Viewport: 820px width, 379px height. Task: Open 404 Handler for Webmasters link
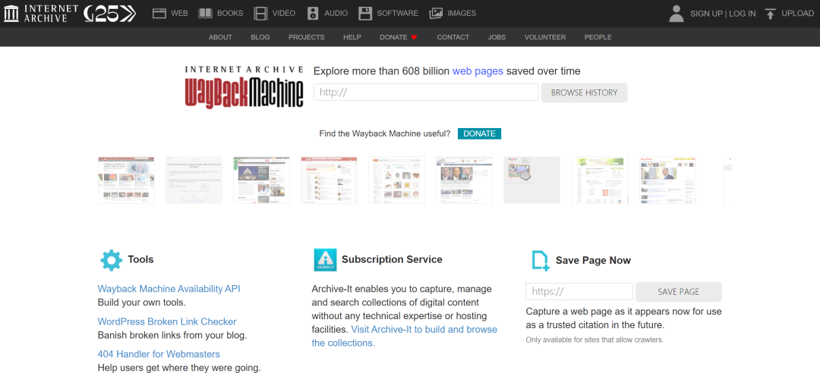pos(159,355)
